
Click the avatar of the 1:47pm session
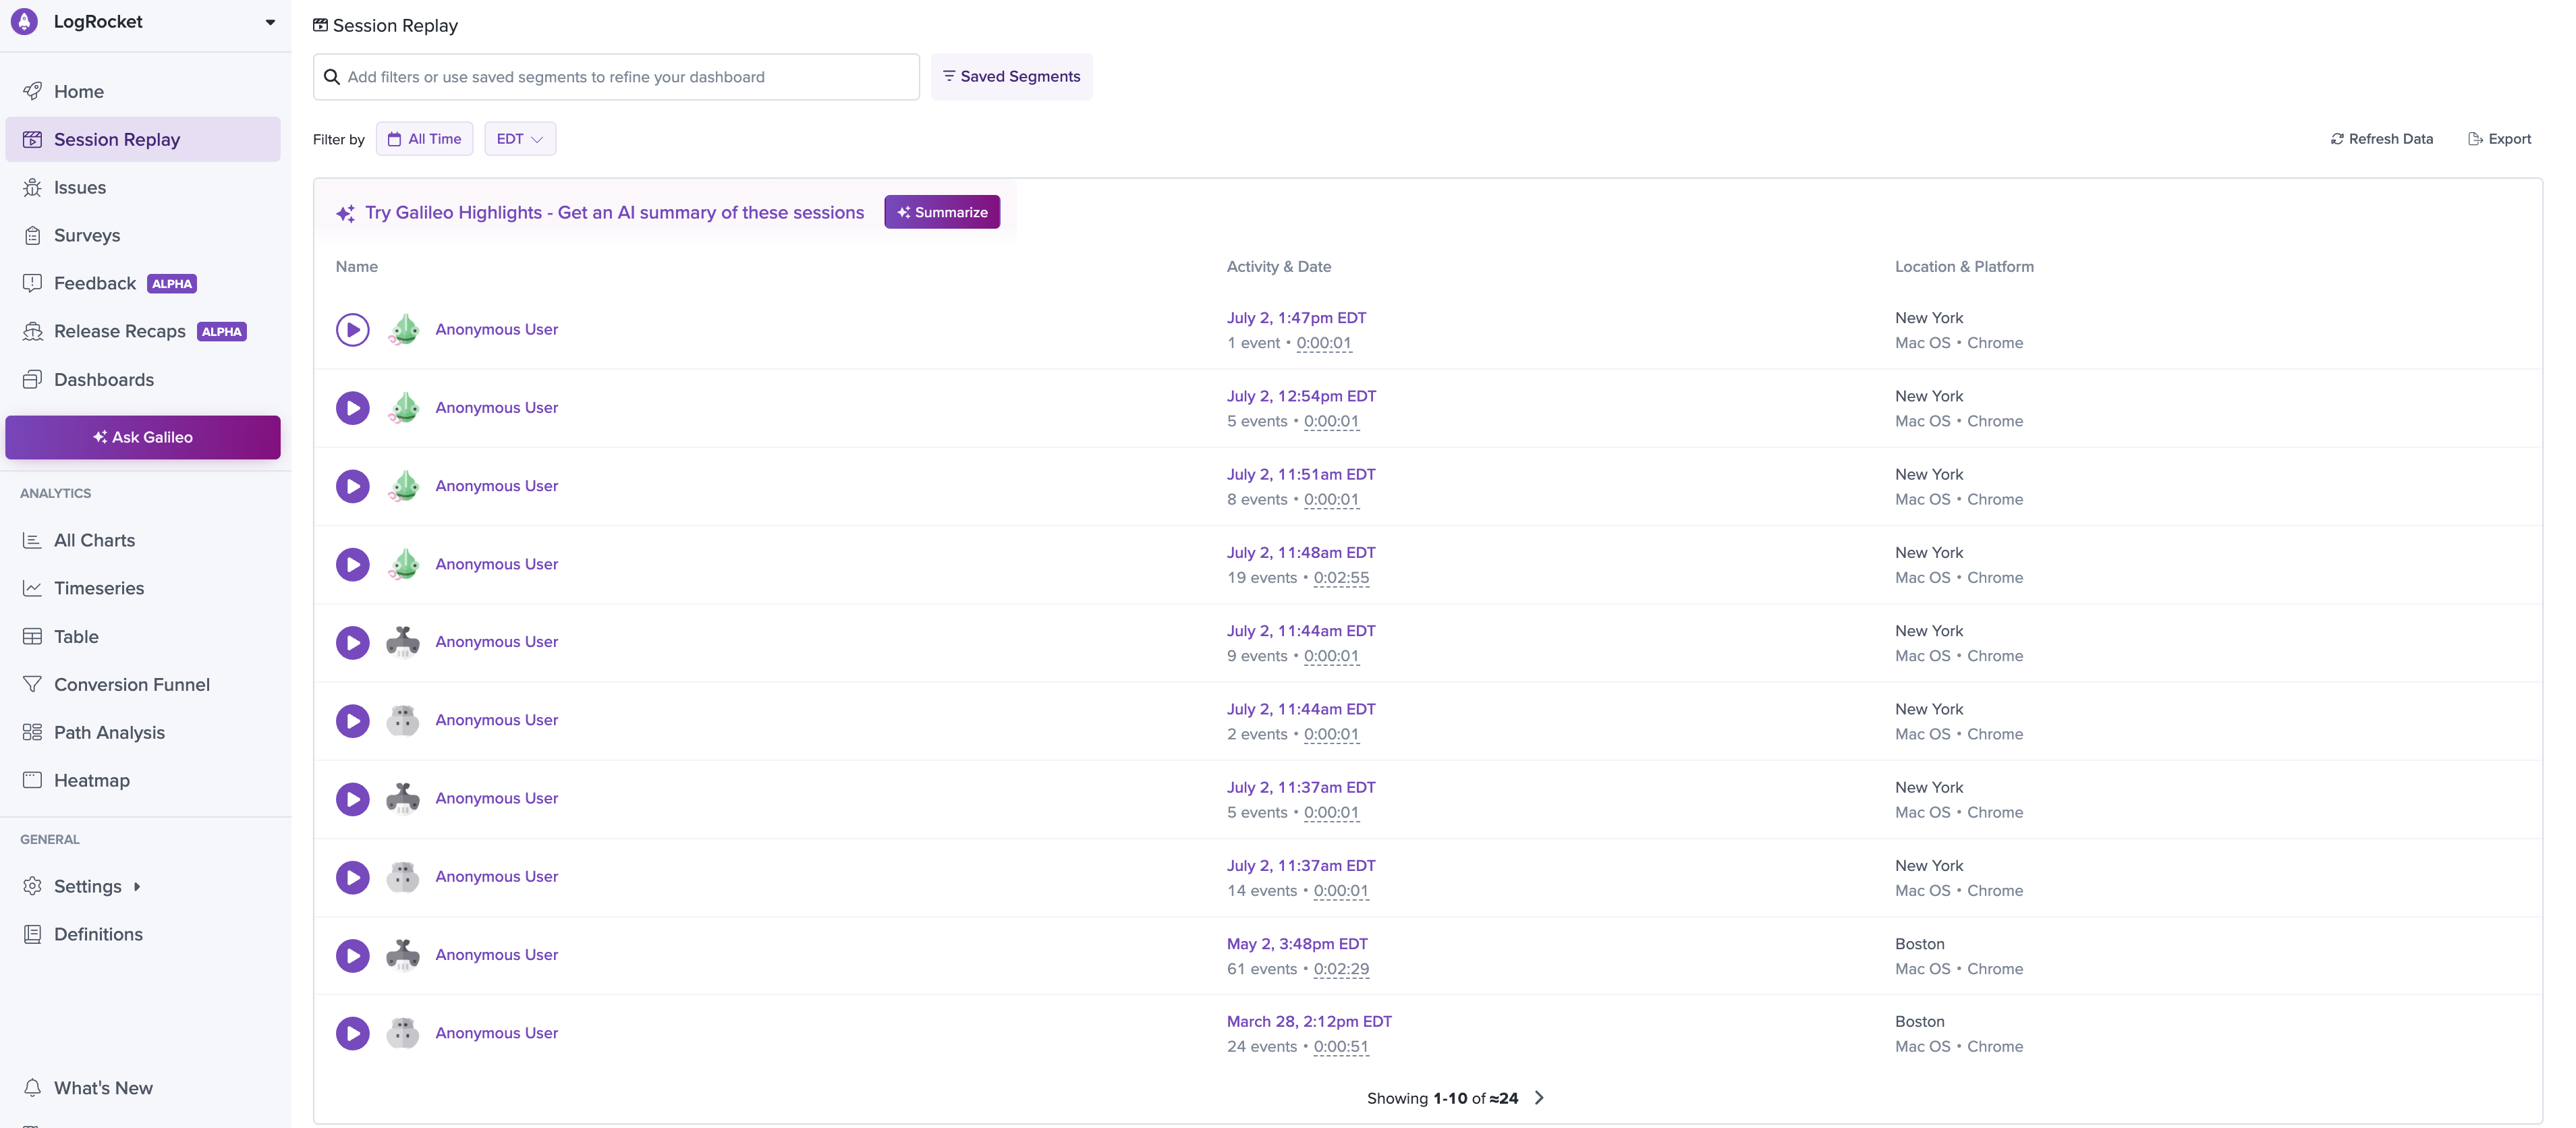(403, 329)
